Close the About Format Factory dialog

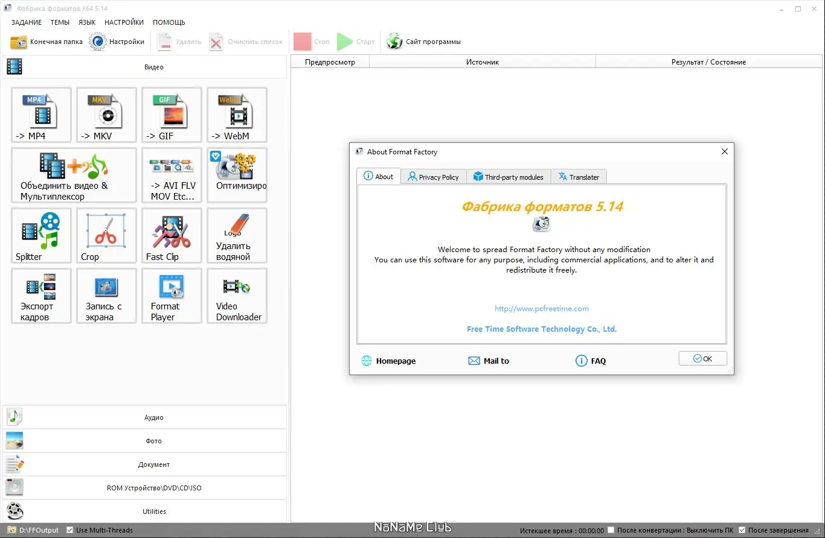point(725,152)
